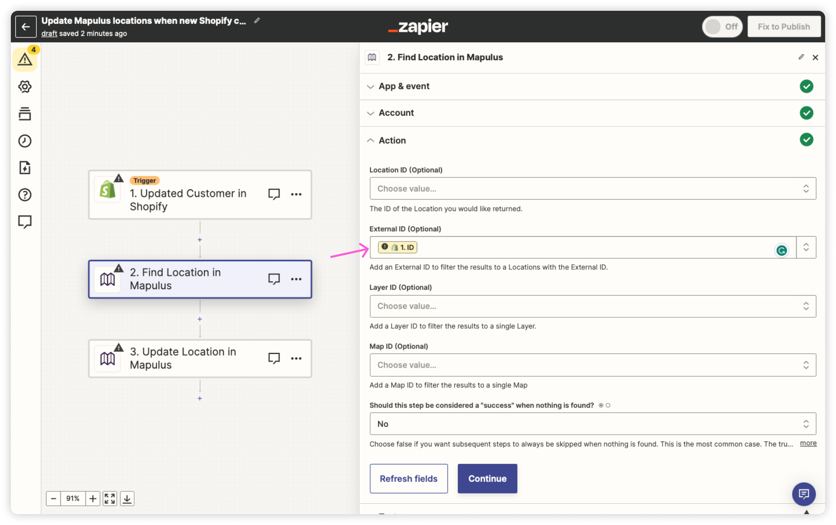Click the Shopify app icon on trigger
Screen dimensions: 836x525
(x=108, y=190)
